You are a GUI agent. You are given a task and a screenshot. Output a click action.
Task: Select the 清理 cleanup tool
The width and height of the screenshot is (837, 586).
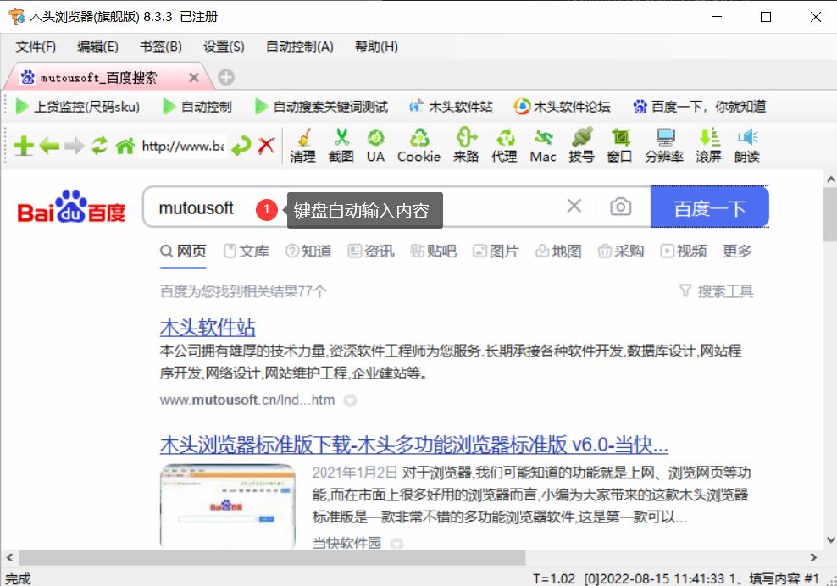coord(302,146)
